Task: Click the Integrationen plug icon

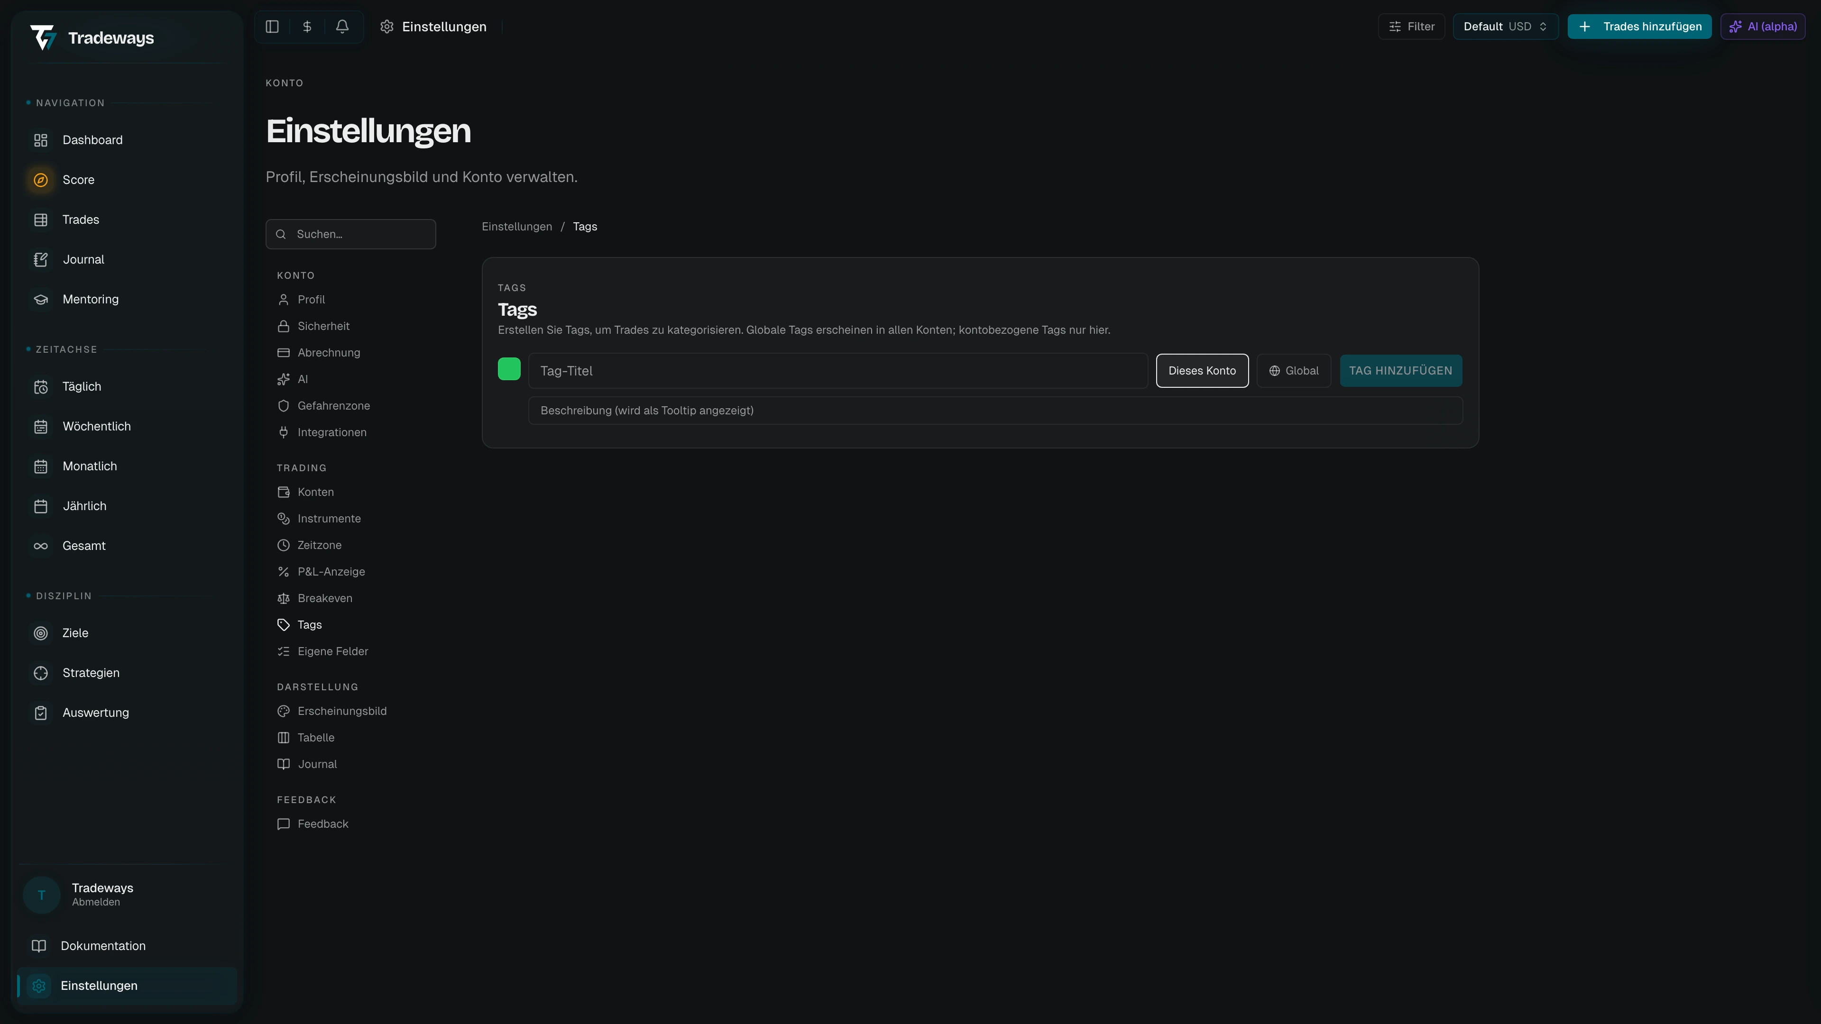Action: pos(284,432)
